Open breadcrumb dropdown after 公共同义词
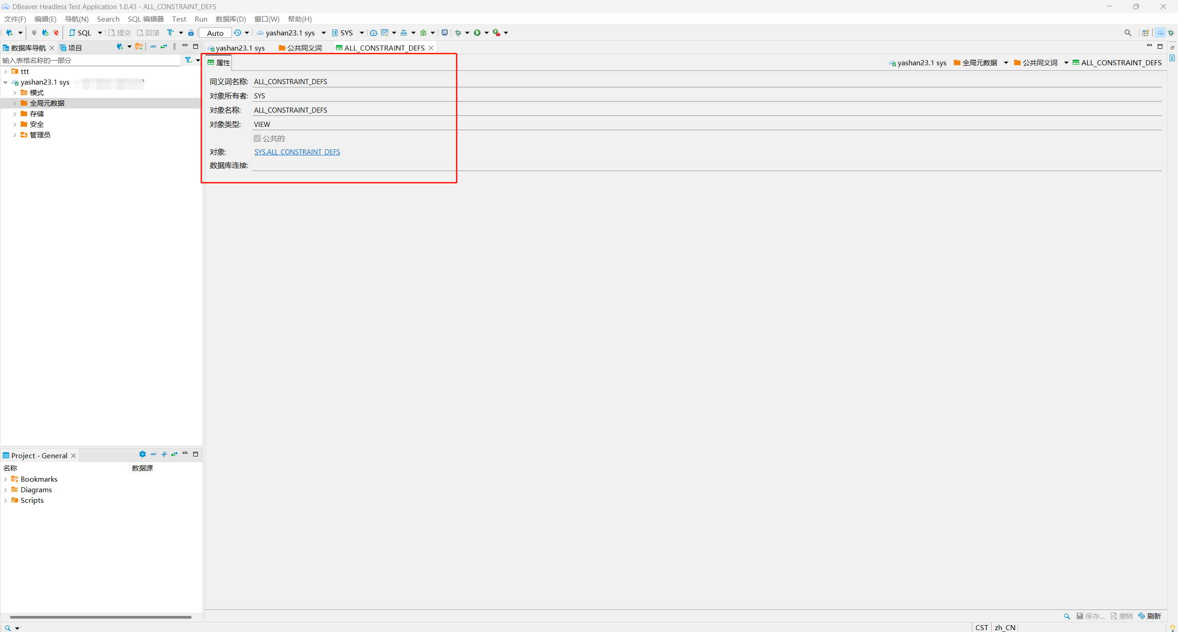The image size is (1178, 632). tap(1066, 63)
